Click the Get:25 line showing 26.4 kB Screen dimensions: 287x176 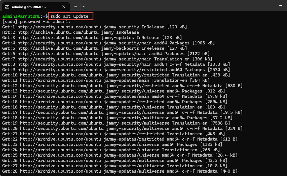tap(120, 155)
